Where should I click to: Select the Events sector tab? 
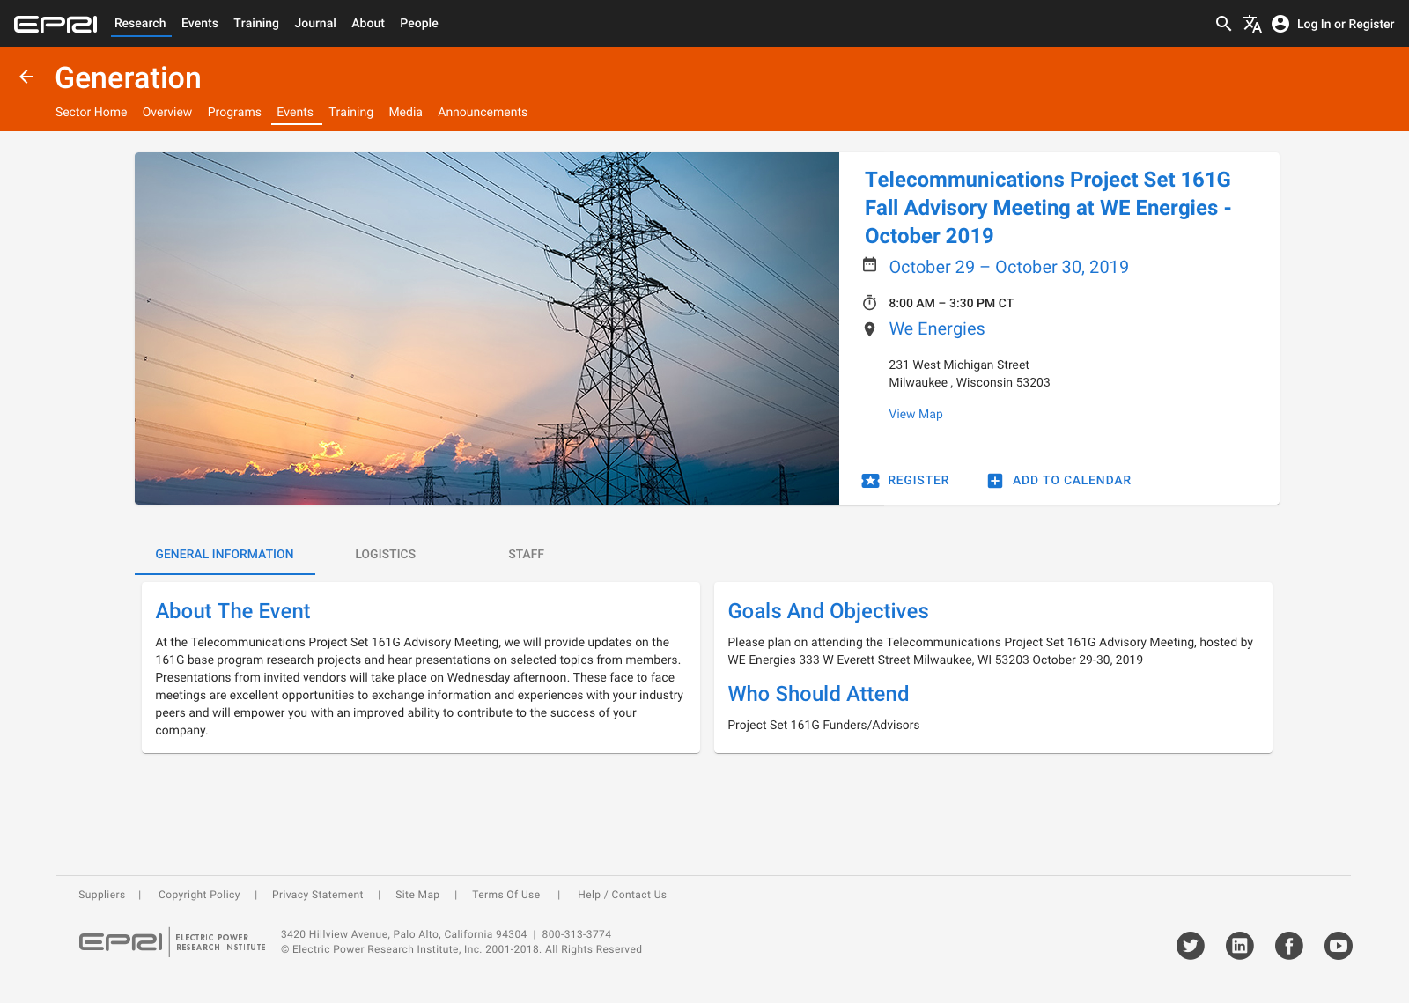[x=295, y=113]
